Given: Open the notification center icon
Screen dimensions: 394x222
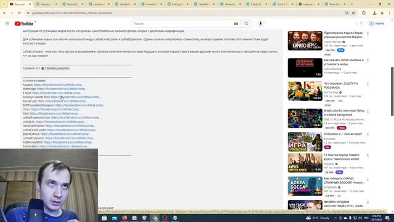Looking at the screenshot, I should [387, 218].
